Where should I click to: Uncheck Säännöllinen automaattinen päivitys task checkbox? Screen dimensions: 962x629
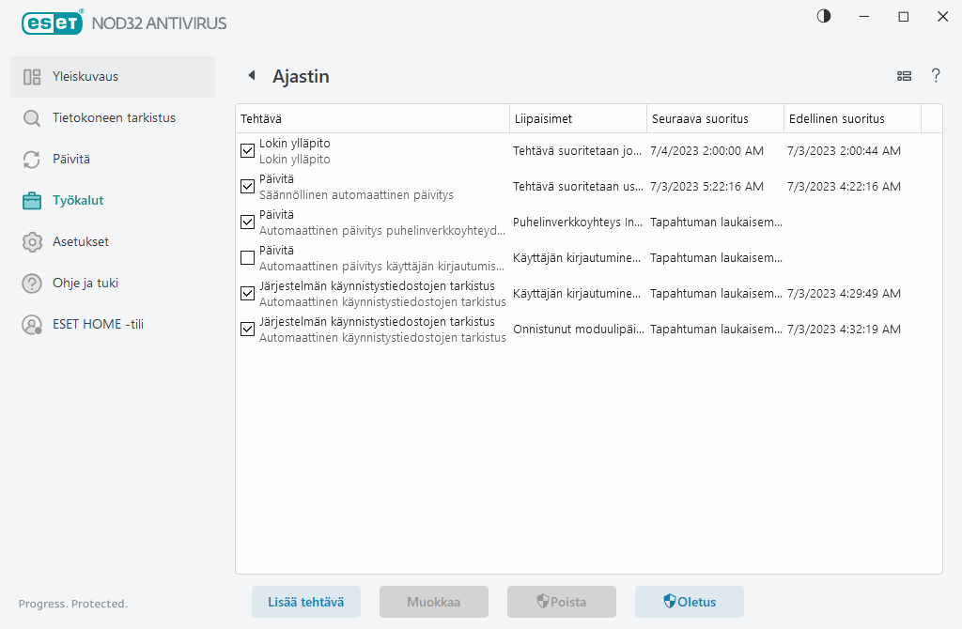pyautogui.click(x=248, y=186)
